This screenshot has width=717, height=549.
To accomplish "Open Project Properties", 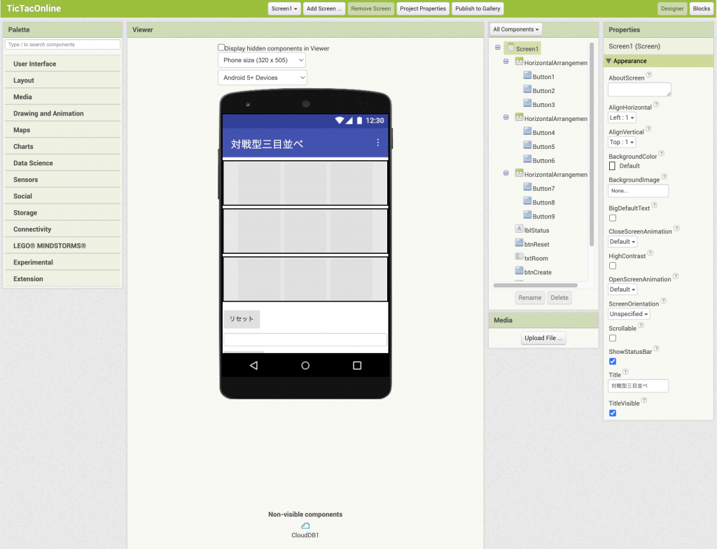I will click(x=422, y=8).
